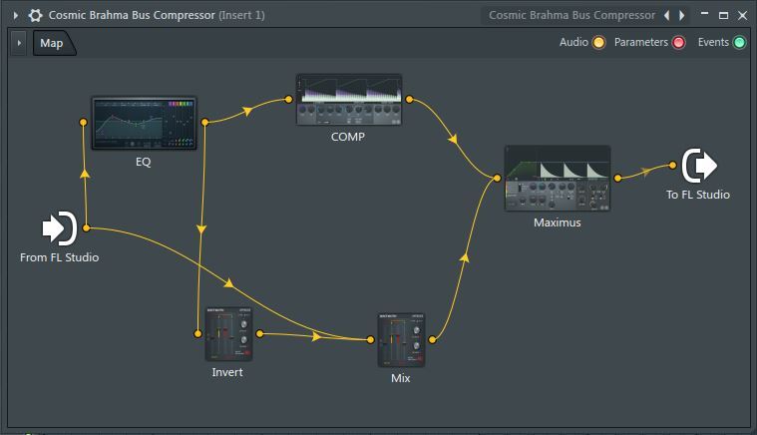Close the Patcher window
The width and height of the screenshot is (757, 435).
click(x=743, y=15)
